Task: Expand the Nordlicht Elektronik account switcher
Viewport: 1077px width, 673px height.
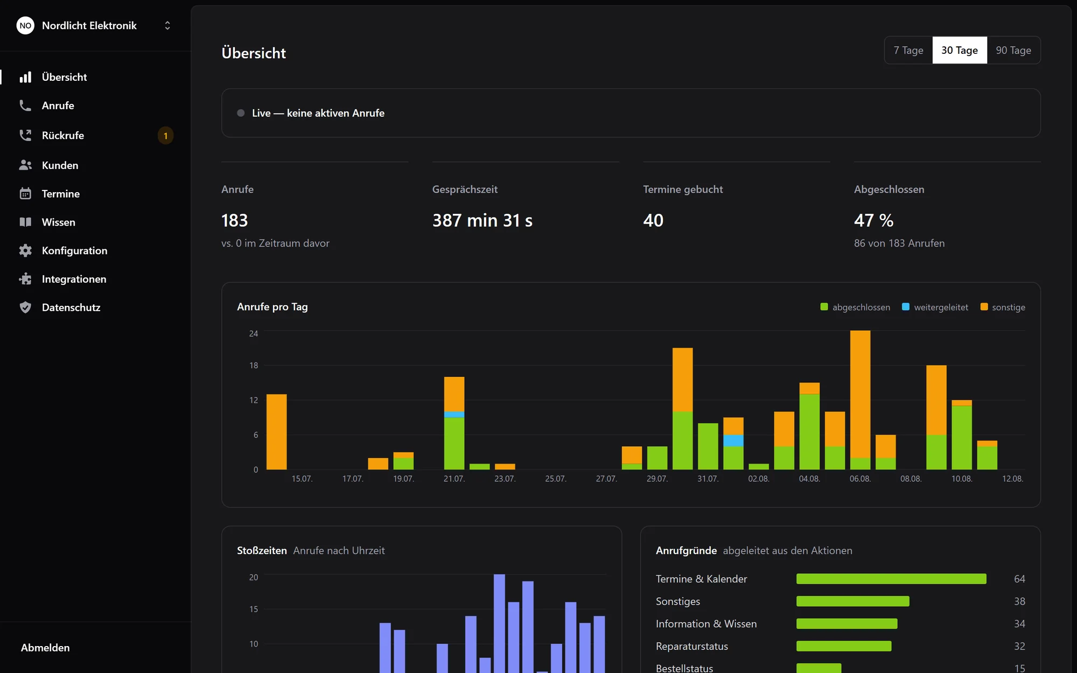Action: 167,25
